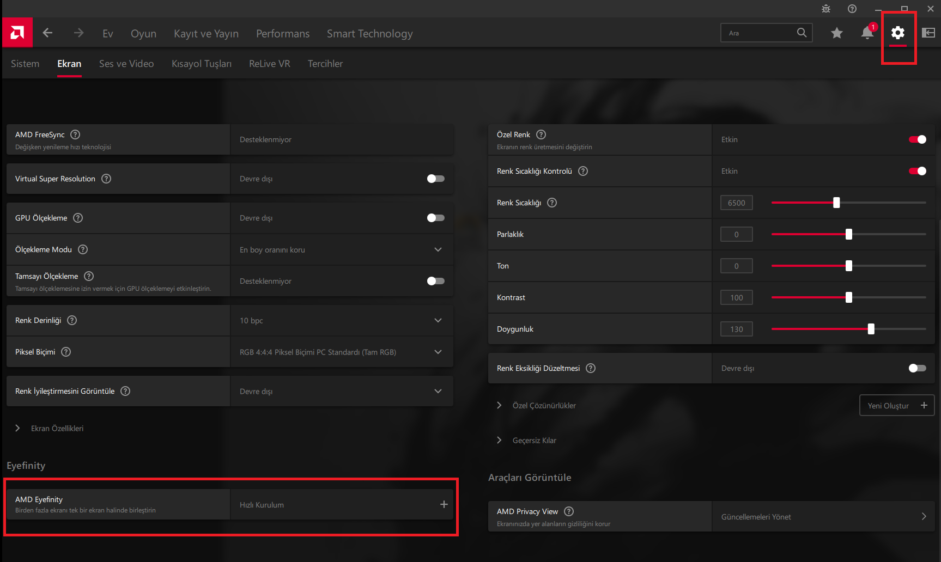Open Renk İyileştirmesini Görüntüle dropdown
This screenshot has width=941, height=562.
tap(342, 391)
